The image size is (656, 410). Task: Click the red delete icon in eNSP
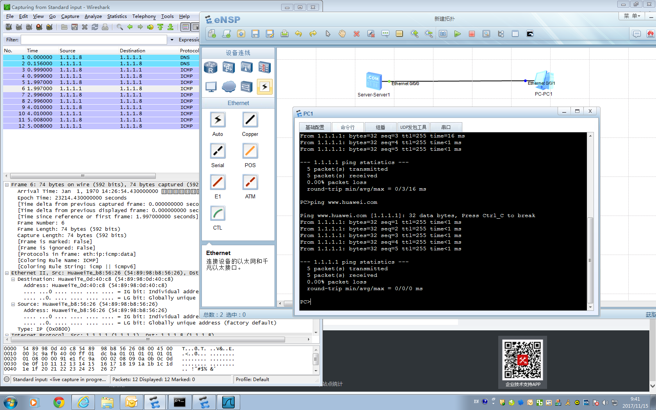(357, 34)
